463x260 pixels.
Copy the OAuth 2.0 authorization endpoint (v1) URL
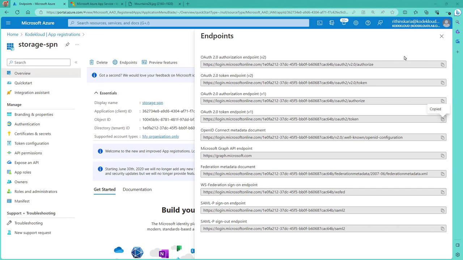pos(442,101)
